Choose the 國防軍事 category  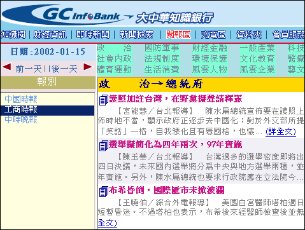pos(162,48)
